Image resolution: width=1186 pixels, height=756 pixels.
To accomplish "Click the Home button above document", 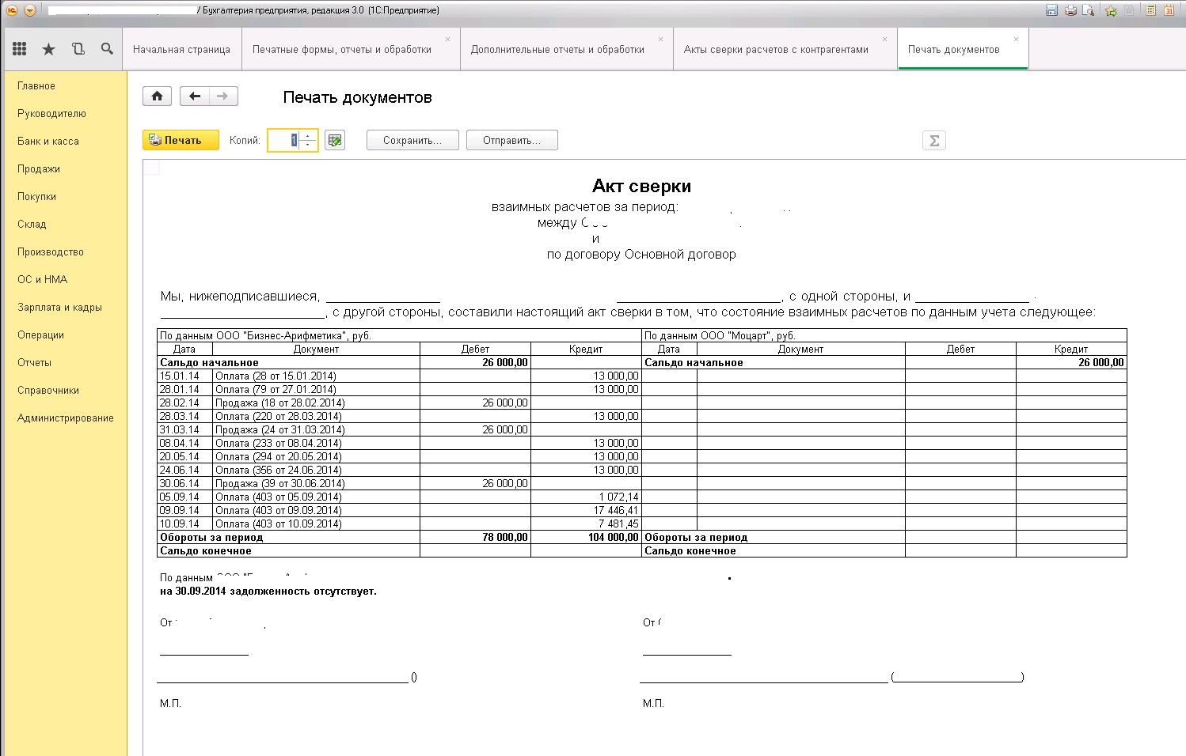I will click(x=157, y=96).
